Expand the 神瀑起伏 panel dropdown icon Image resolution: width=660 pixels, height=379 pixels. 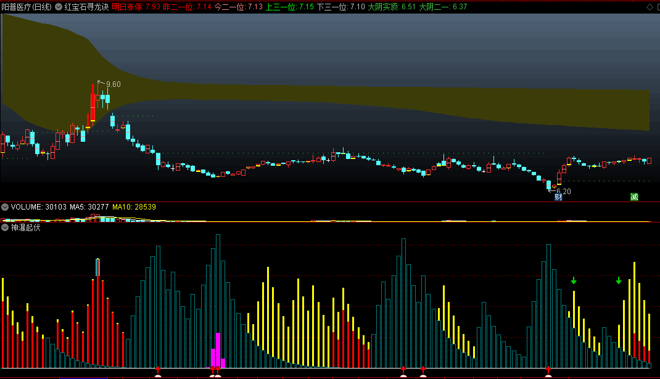click(5, 227)
